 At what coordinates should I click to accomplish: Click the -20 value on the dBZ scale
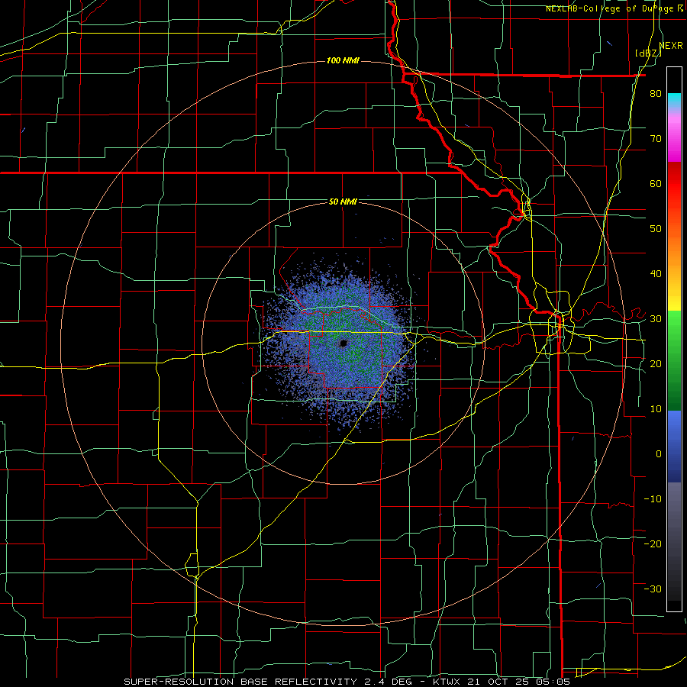pyautogui.click(x=653, y=543)
